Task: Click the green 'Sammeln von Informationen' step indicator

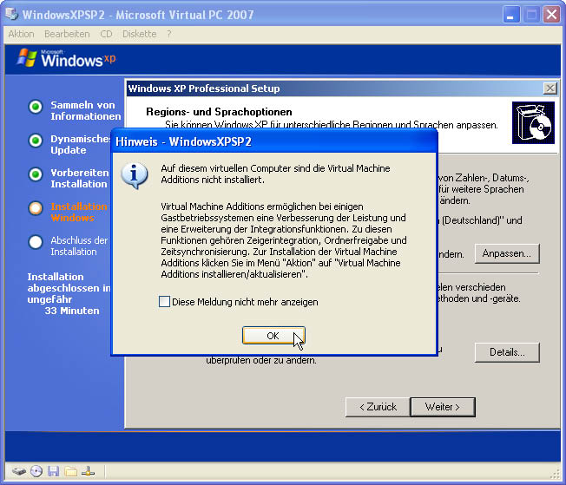Action: tap(36, 107)
